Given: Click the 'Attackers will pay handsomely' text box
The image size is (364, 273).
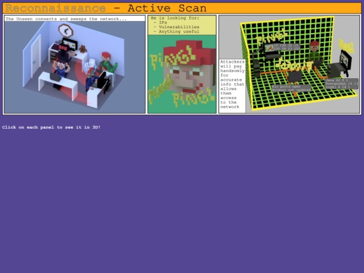Looking at the screenshot, I should click(233, 86).
